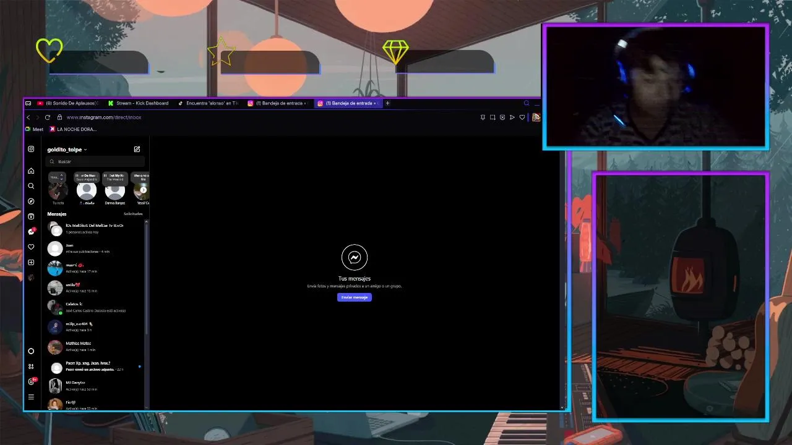Open browser profile avatar in toolbar

(x=536, y=117)
